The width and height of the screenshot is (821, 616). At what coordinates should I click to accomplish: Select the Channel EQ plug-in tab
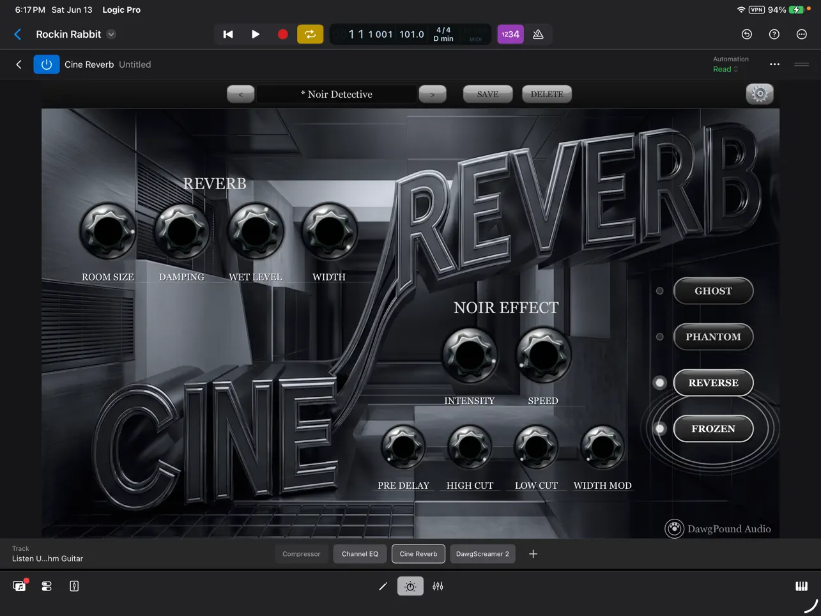360,554
